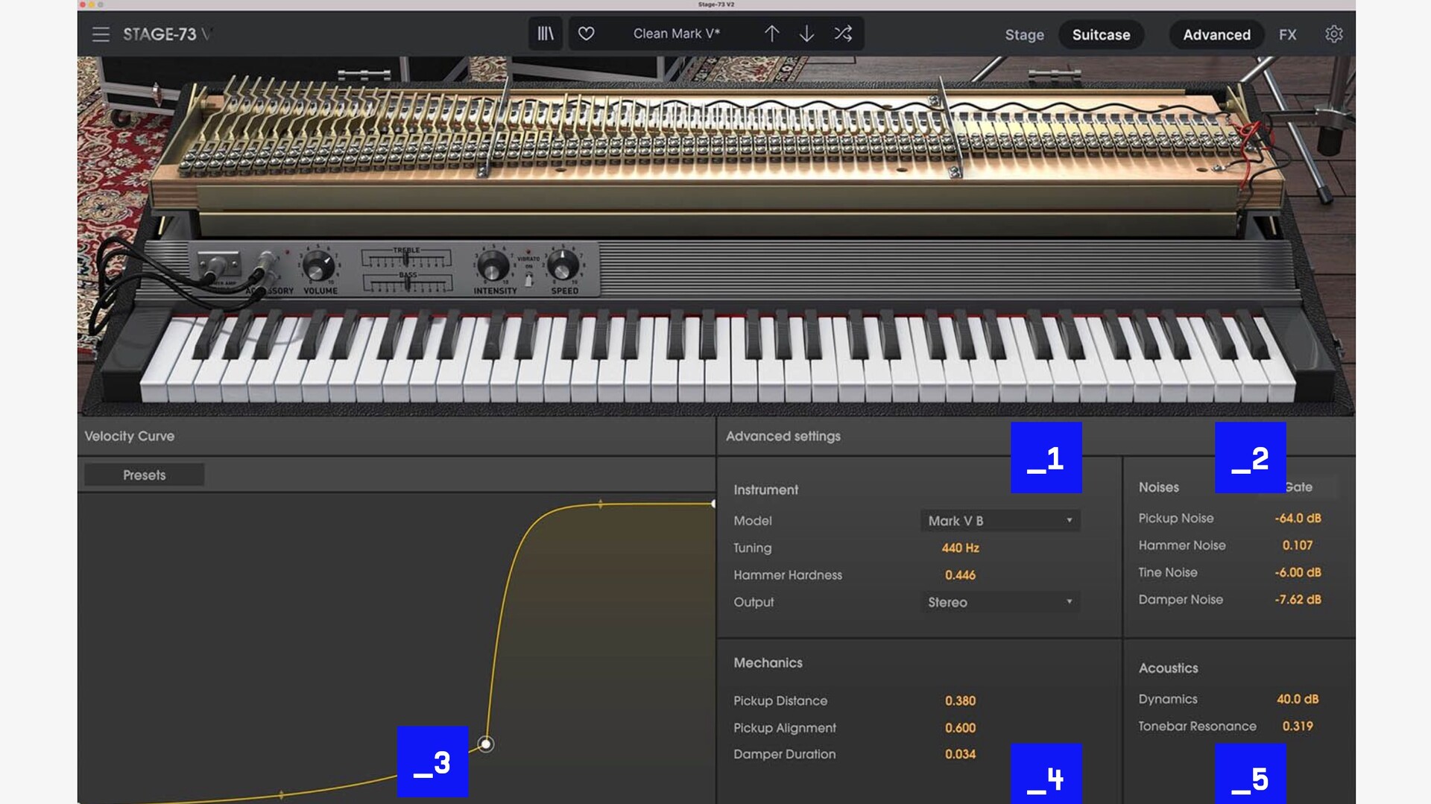This screenshot has height=804, width=1431.
Task: Click the Damper Noise value -7.62 dB
Action: click(x=1298, y=600)
